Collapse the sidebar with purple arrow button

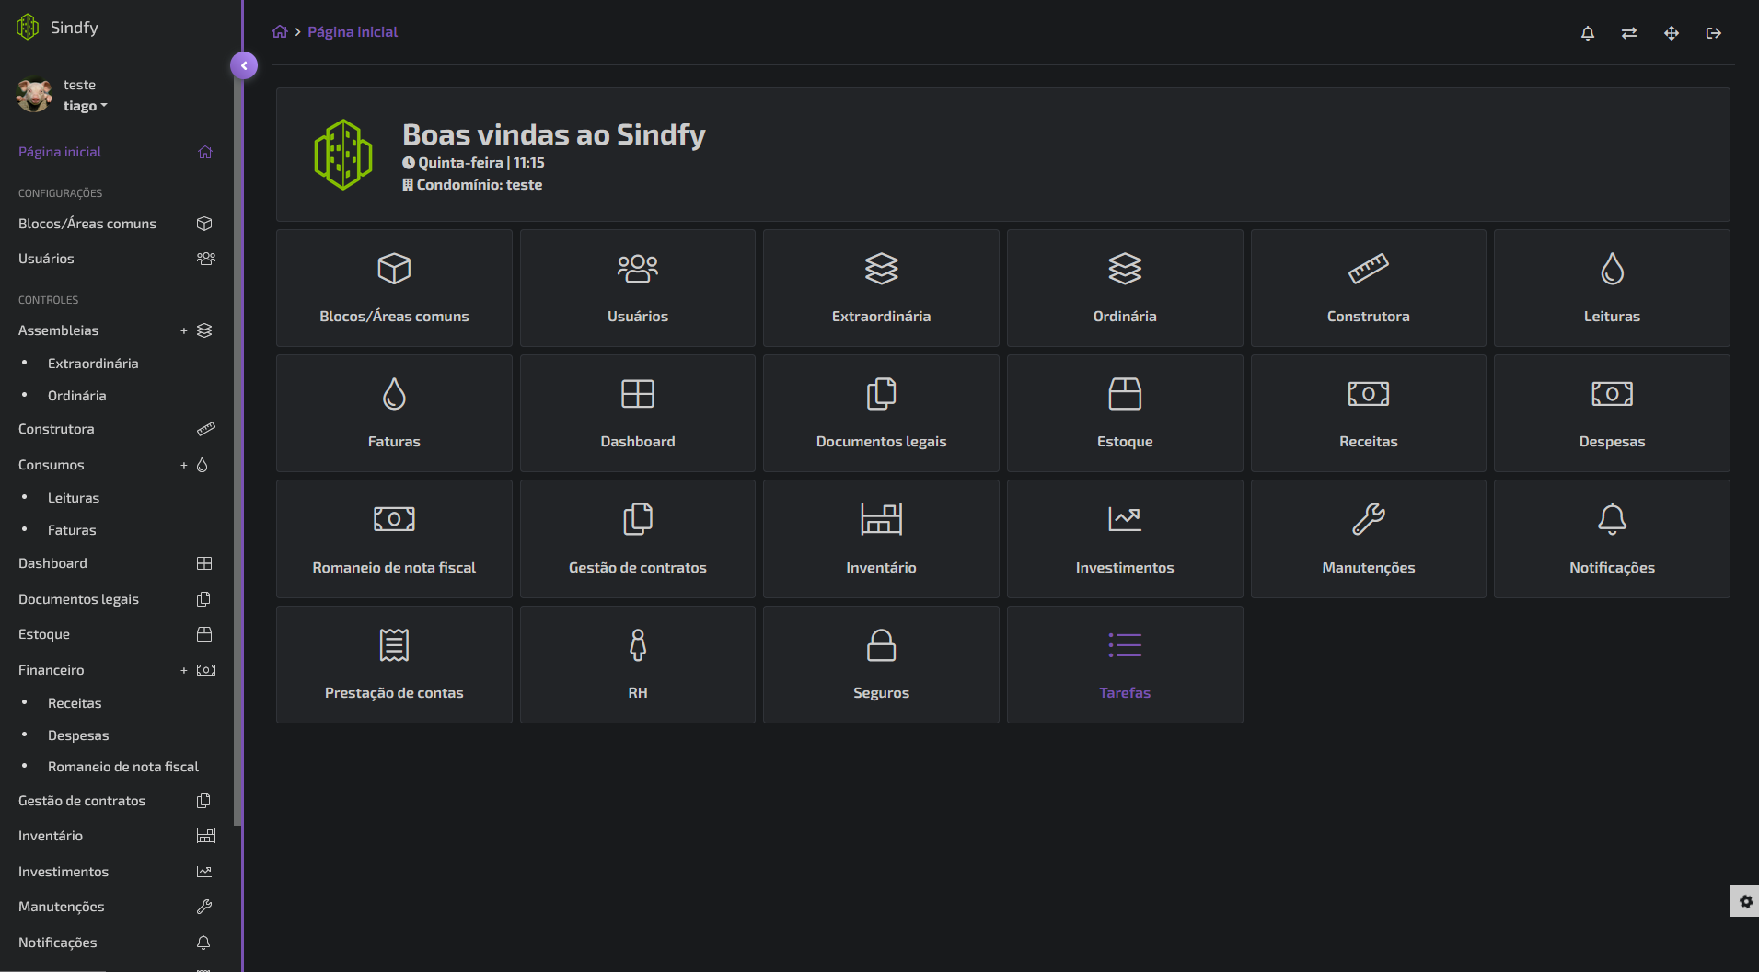click(244, 65)
